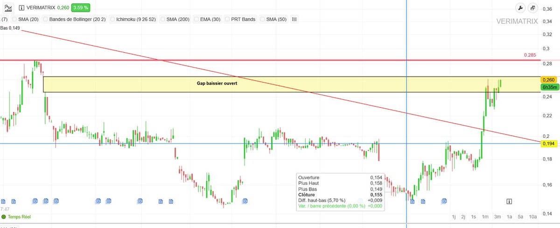
Task: Activate the SMA (50) checkbox
Action: [262, 19]
